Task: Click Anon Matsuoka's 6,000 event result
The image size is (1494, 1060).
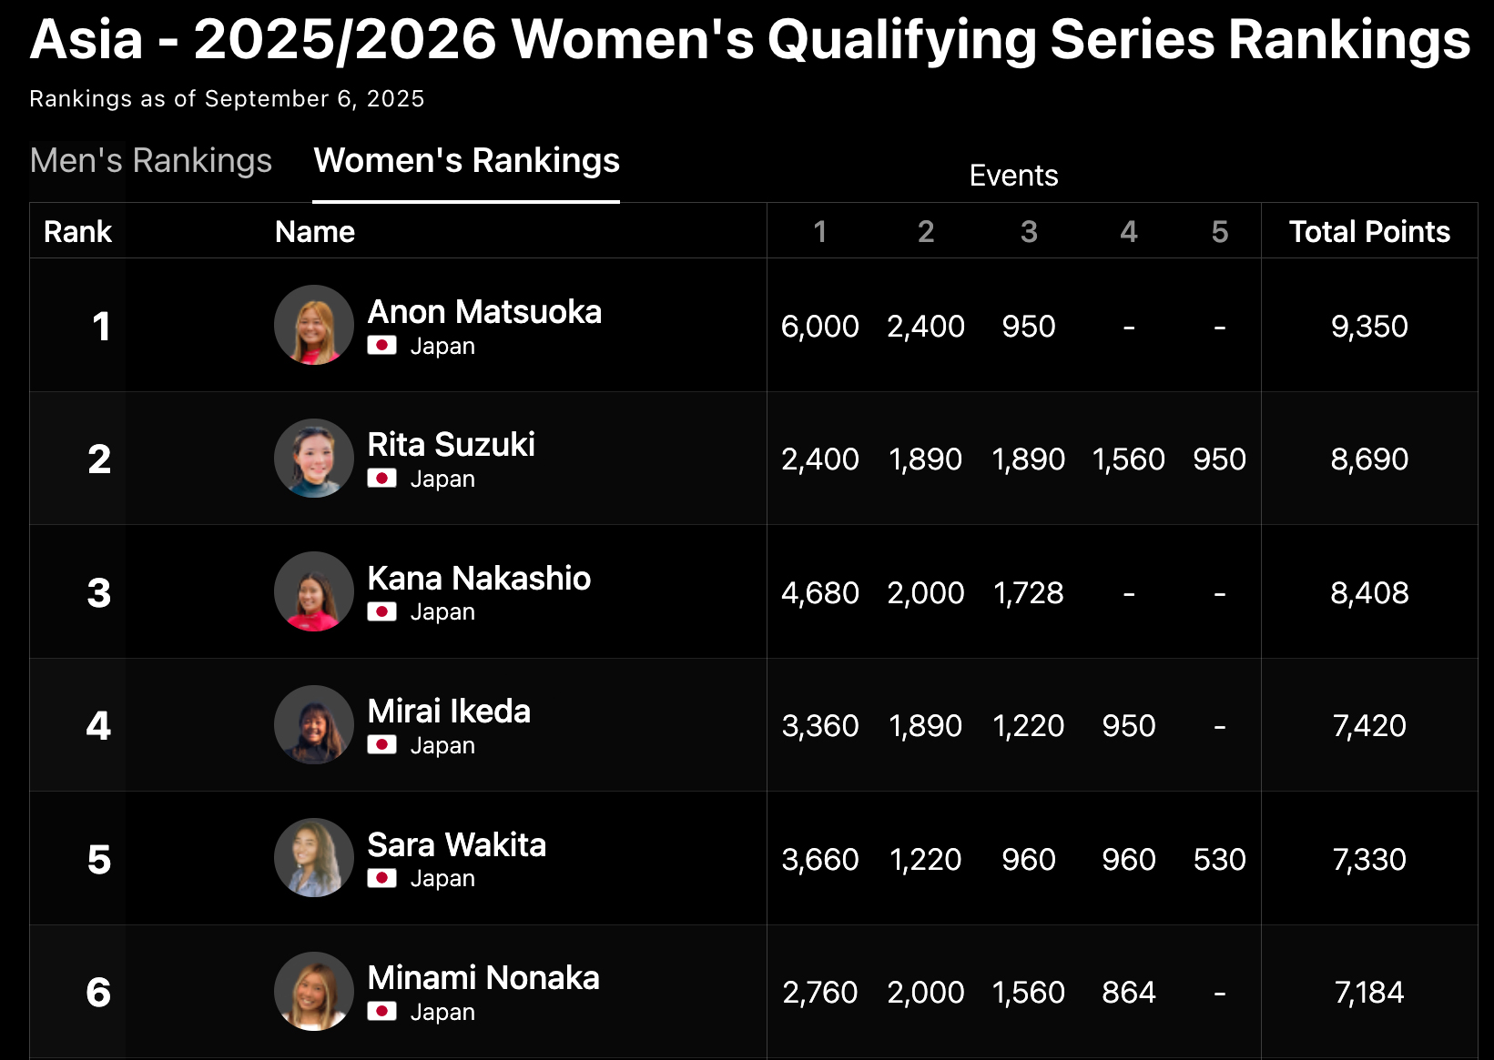Action: (819, 326)
